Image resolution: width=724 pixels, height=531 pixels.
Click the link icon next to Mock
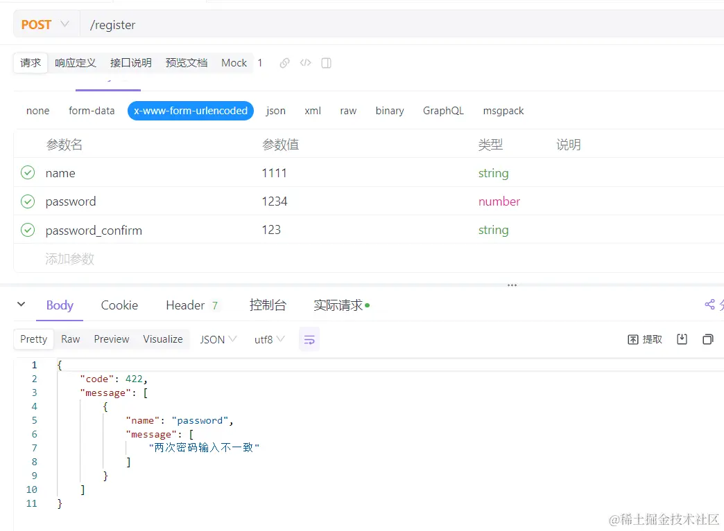pos(284,63)
